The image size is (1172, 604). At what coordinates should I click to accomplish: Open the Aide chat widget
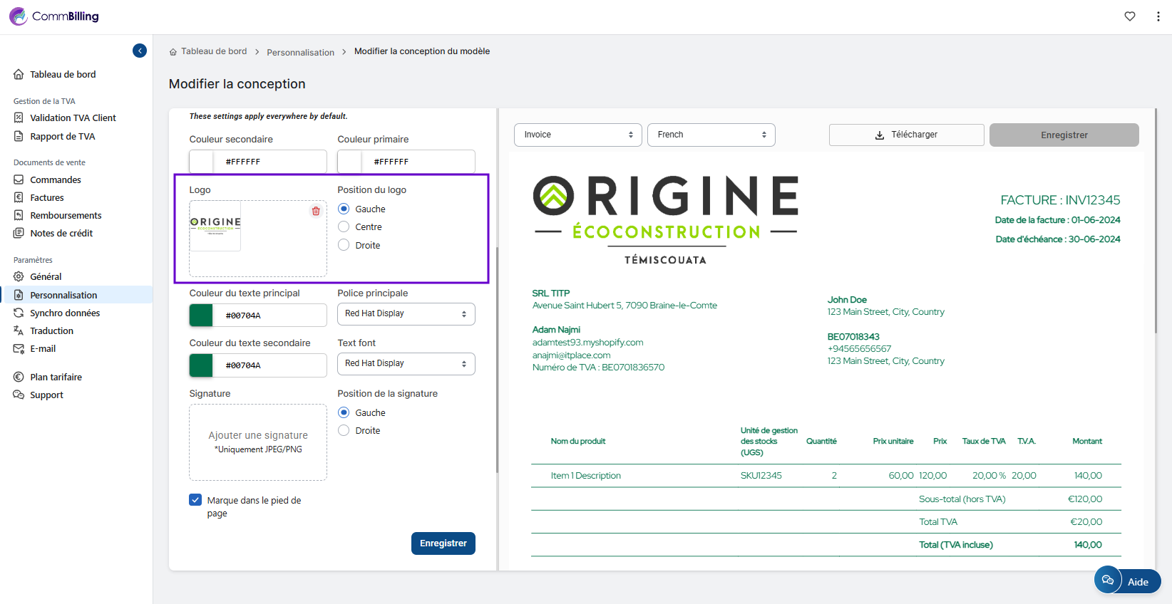pos(1127,581)
